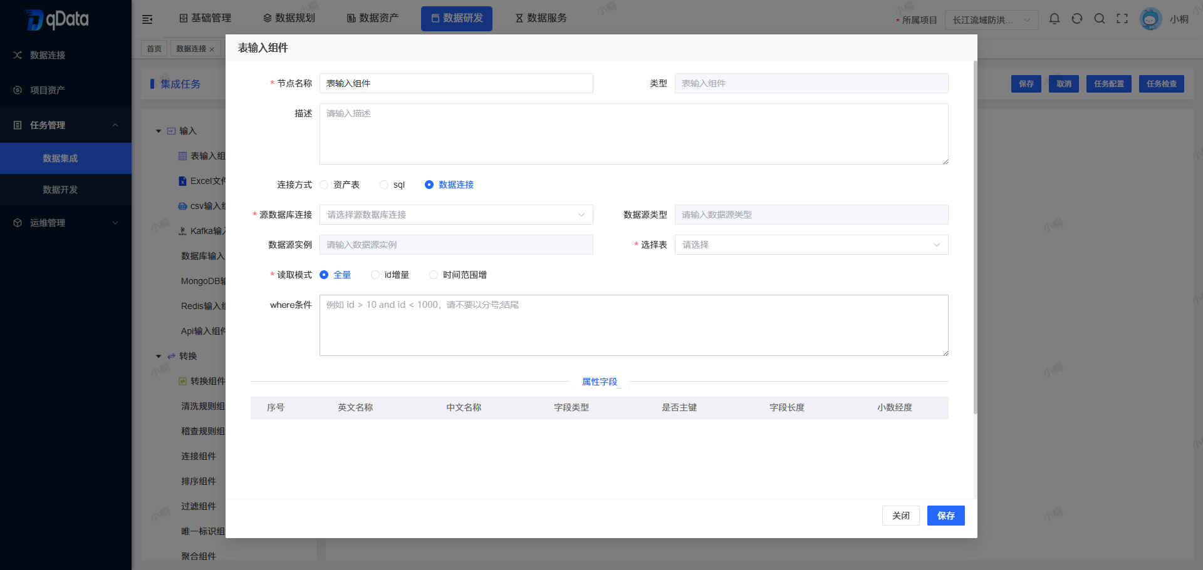The image size is (1203, 570).
Task: Open the user avatar menu
Action: (x=1150, y=19)
